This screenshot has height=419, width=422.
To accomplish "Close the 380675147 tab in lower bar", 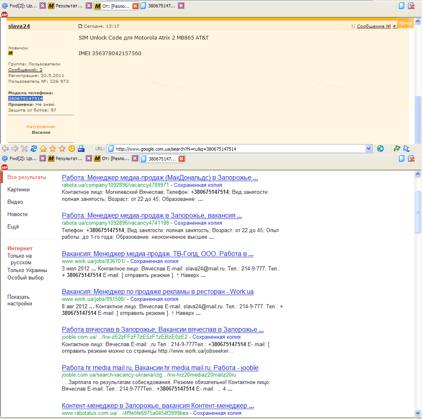I will coord(182,158).
